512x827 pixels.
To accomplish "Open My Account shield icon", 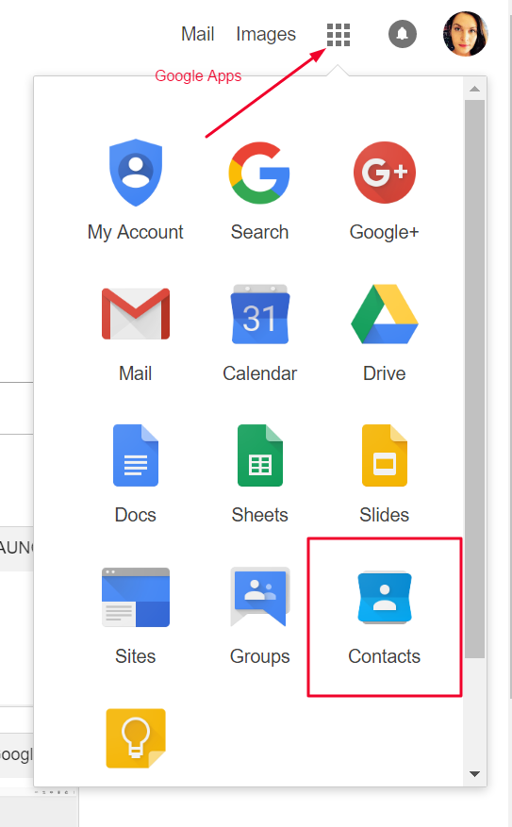I will [x=136, y=173].
